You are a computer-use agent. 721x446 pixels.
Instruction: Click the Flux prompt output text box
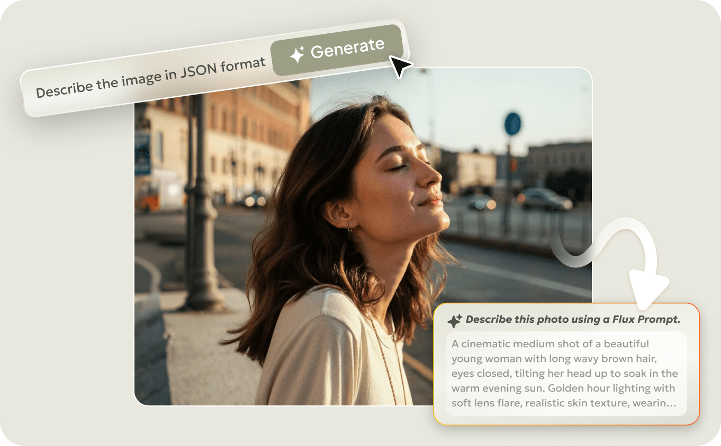click(x=566, y=373)
